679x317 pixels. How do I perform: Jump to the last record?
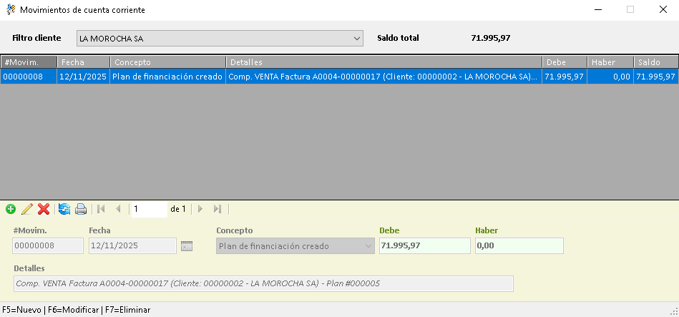coord(218,209)
